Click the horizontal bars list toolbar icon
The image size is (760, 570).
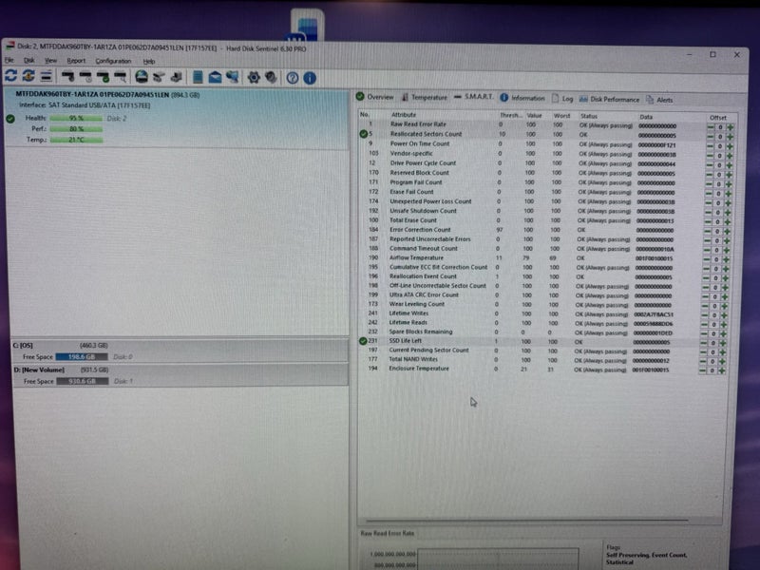46,76
